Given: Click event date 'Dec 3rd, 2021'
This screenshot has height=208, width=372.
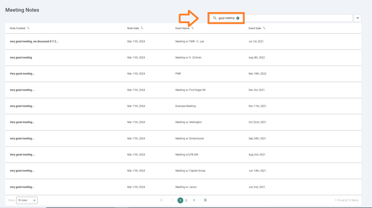Looking at the screenshot, I should tap(257, 90).
